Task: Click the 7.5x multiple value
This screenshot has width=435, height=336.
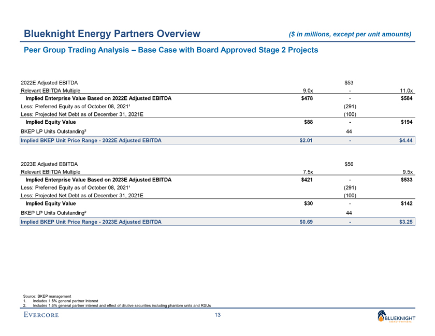Action: pyautogui.click(x=308, y=172)
